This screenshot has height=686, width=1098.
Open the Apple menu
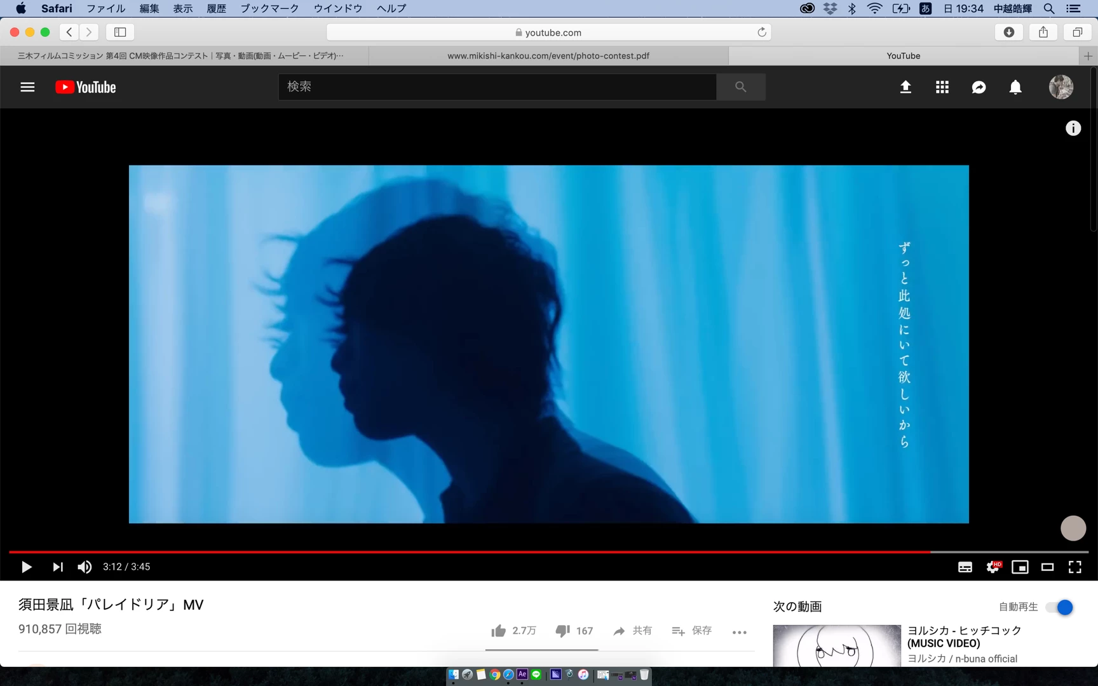[x=20, y=8]
